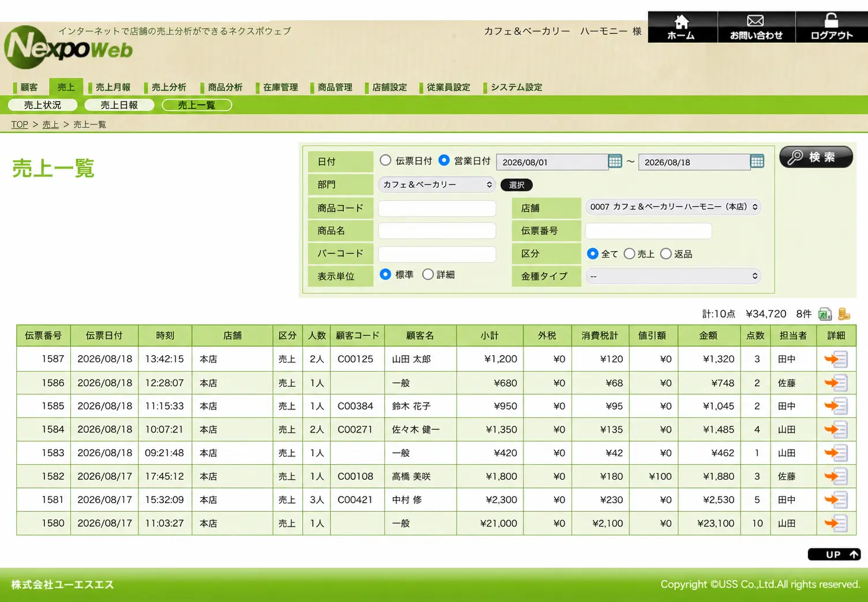This screenshot has width=868, height=602.
Task: Open detail icon for slip 1586
Action: pos(836,383)
